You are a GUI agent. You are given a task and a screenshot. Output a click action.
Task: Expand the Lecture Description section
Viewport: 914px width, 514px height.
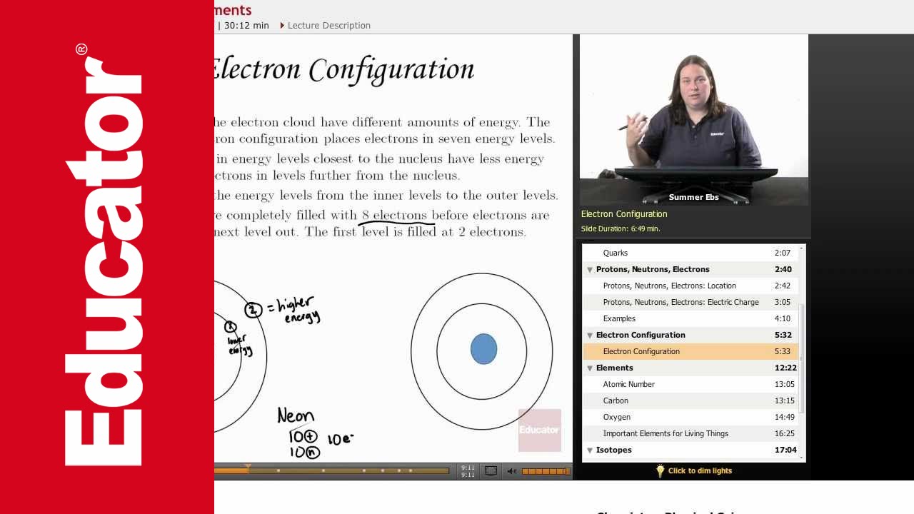tap(326, 25)
